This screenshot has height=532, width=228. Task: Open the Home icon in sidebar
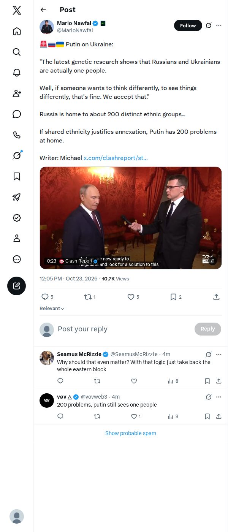tap(17, 31)
